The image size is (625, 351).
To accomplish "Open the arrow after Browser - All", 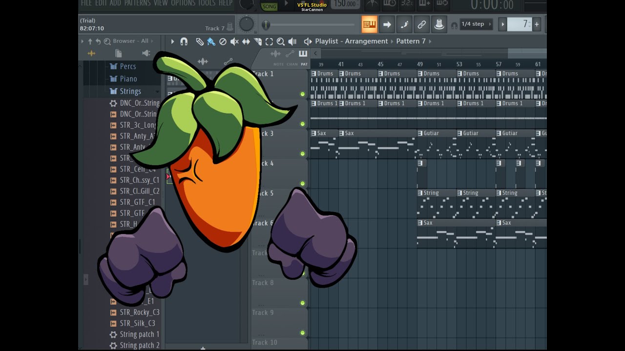I will click(152, 41).
